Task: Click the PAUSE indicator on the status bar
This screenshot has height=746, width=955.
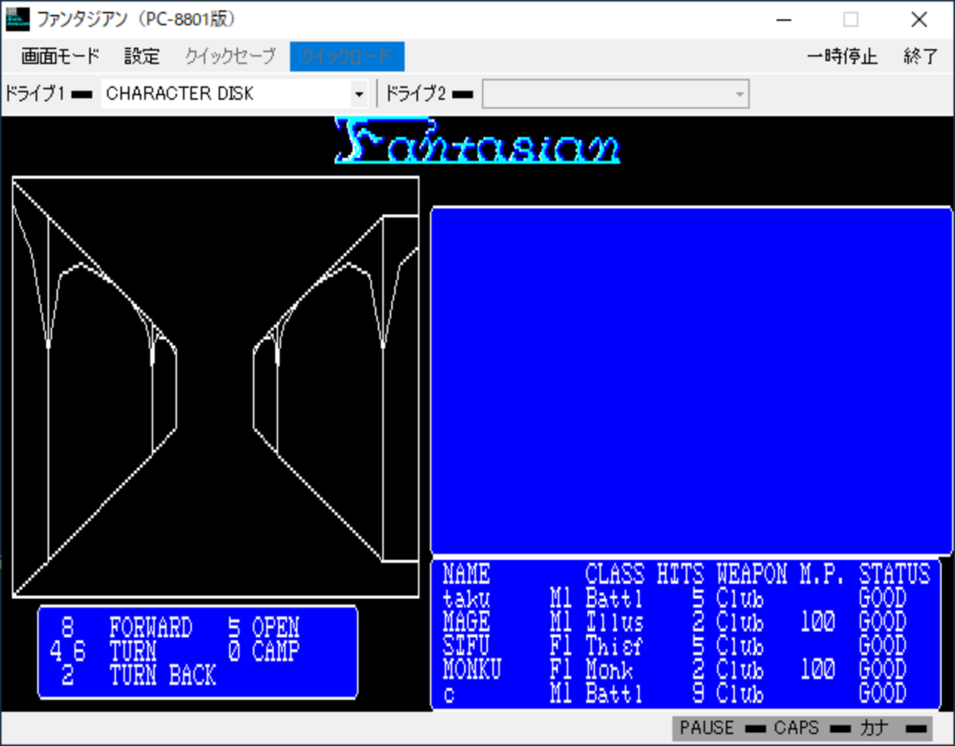Action: pyautogui.click(x=707, y=728)
